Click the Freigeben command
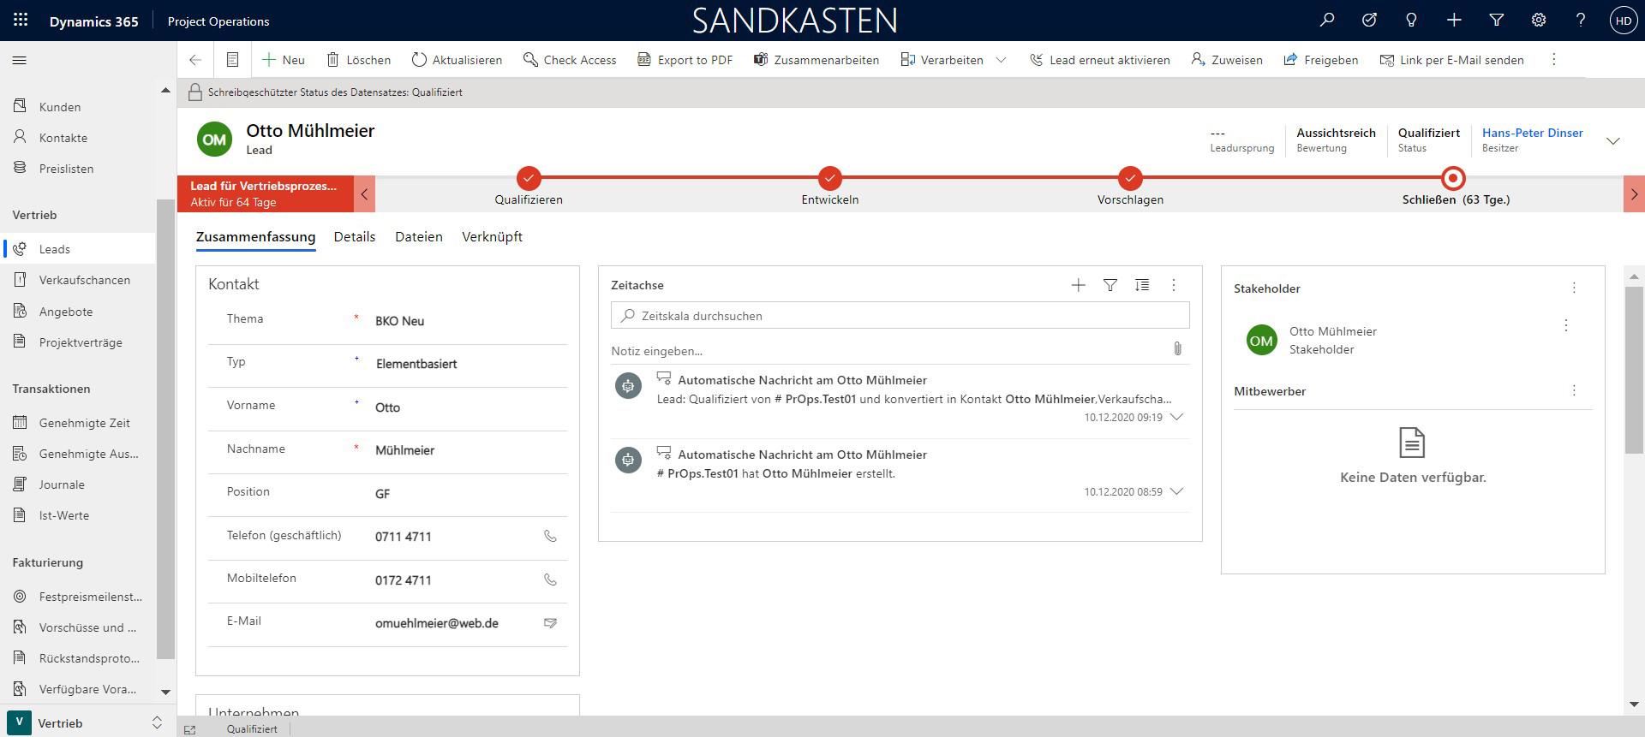 [x=1320, y=60]
